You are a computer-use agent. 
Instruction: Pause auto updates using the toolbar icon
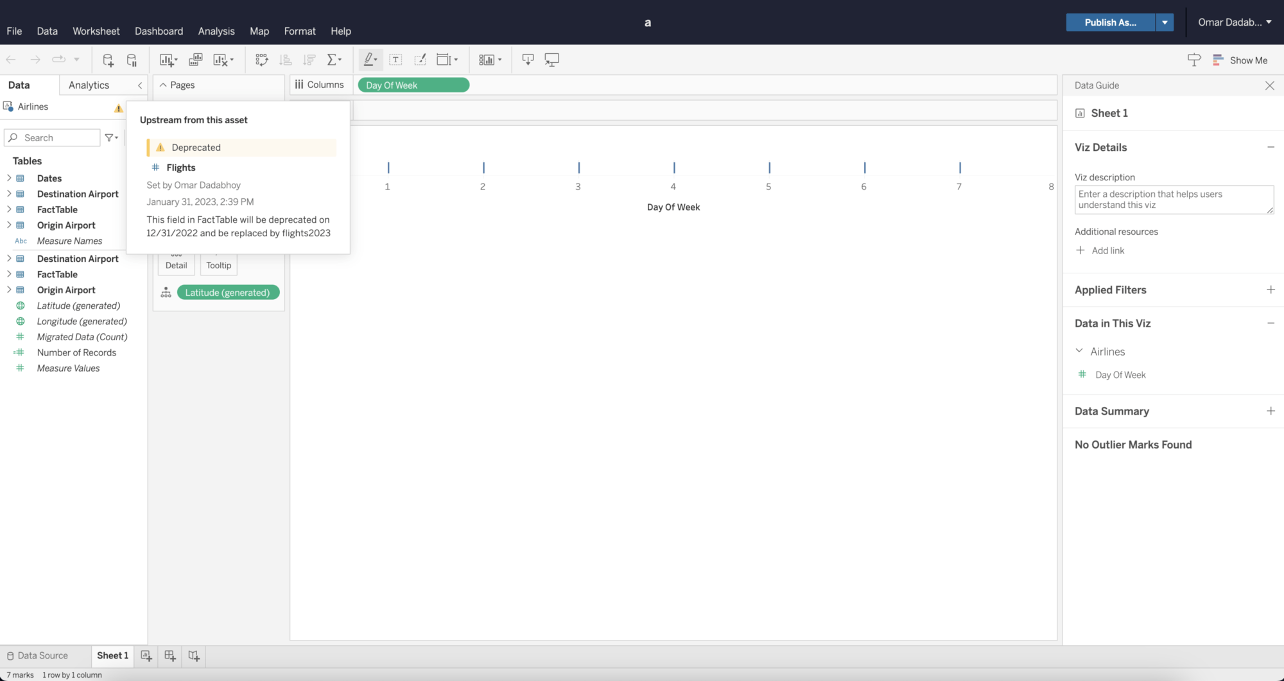(132, 59)
